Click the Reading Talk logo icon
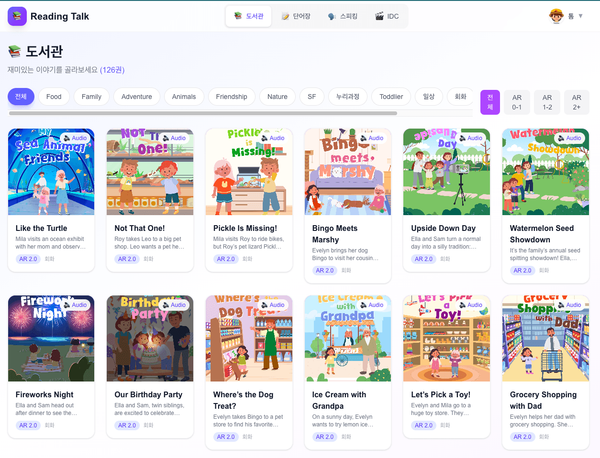 tap(17, 16)
